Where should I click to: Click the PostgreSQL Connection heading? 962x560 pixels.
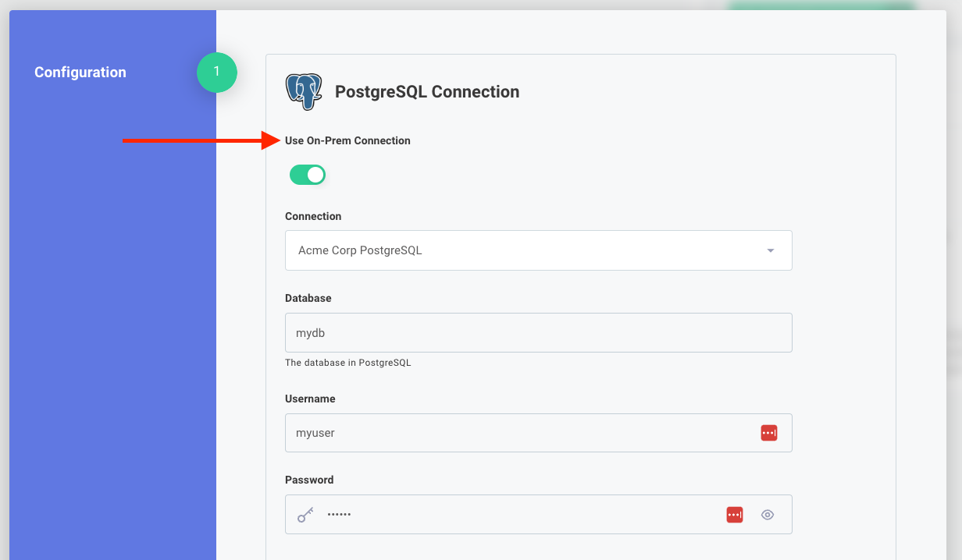pyautogui.click(x=427, y=92)
